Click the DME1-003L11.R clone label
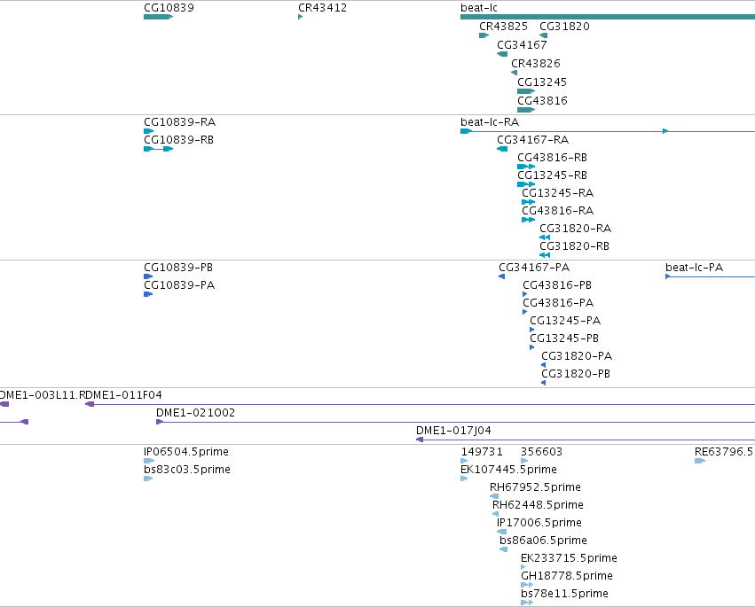 (42, 395)
